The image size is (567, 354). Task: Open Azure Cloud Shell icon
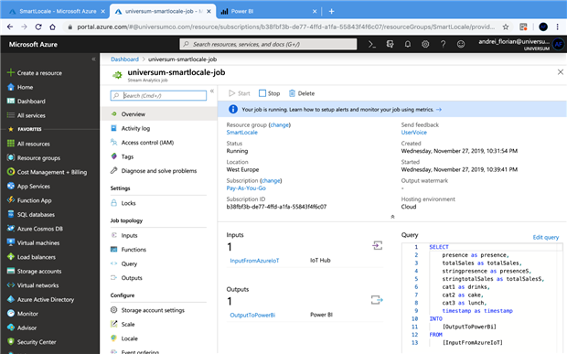click(x=371, y=44)
